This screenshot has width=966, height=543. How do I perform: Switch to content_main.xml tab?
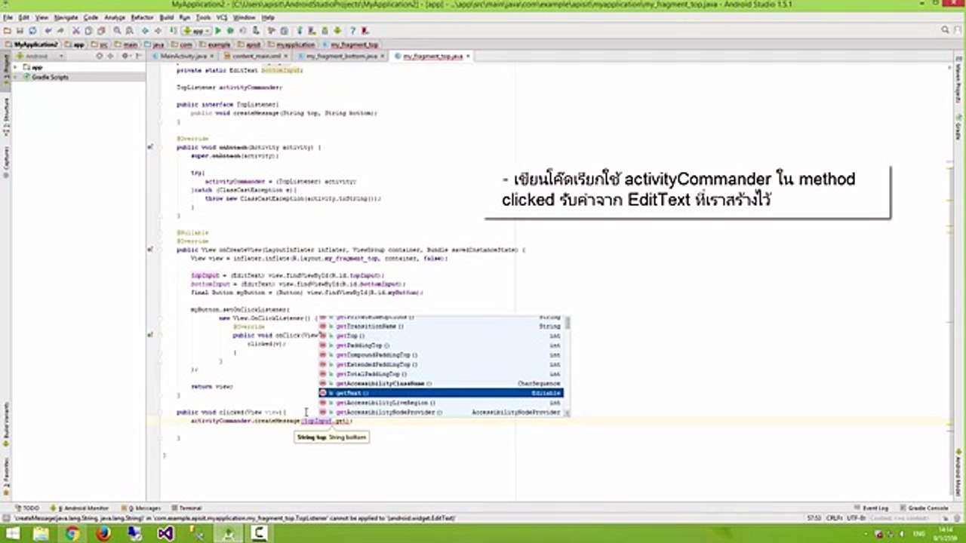click(255, 56)
